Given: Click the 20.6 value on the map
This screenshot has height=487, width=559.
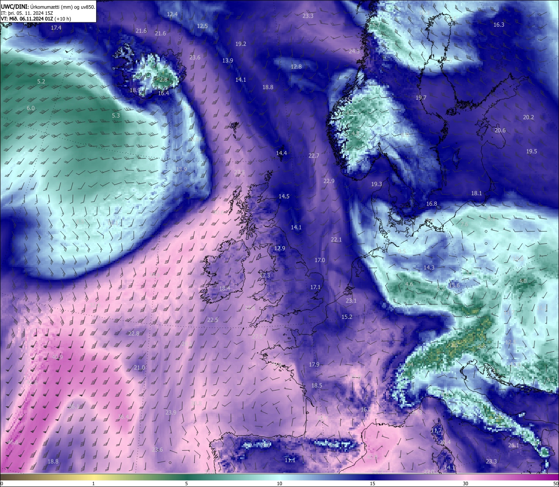Looking at the screenshot, I should pyautogui.click(x=500, y=130).
